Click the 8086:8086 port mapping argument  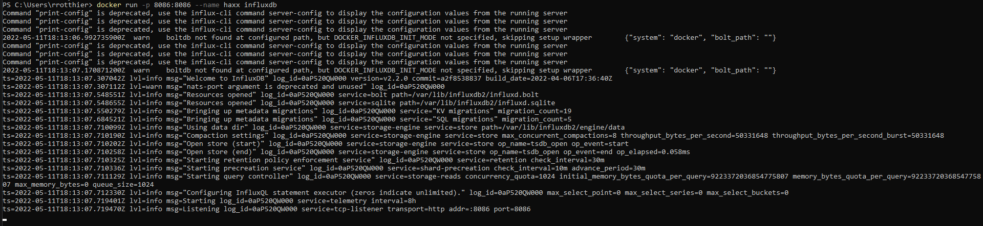coord(172,5)
